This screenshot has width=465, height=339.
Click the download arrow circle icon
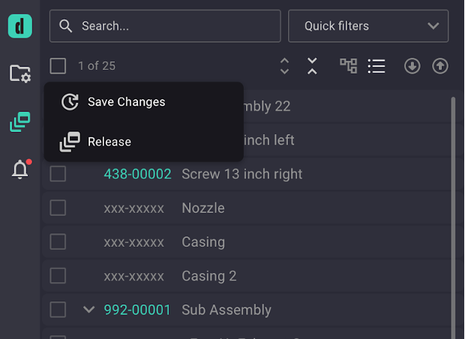tap(412, 66)
